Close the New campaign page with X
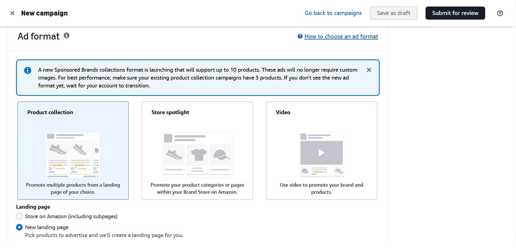This screenshot has width=516, height=252. (12, 13)
